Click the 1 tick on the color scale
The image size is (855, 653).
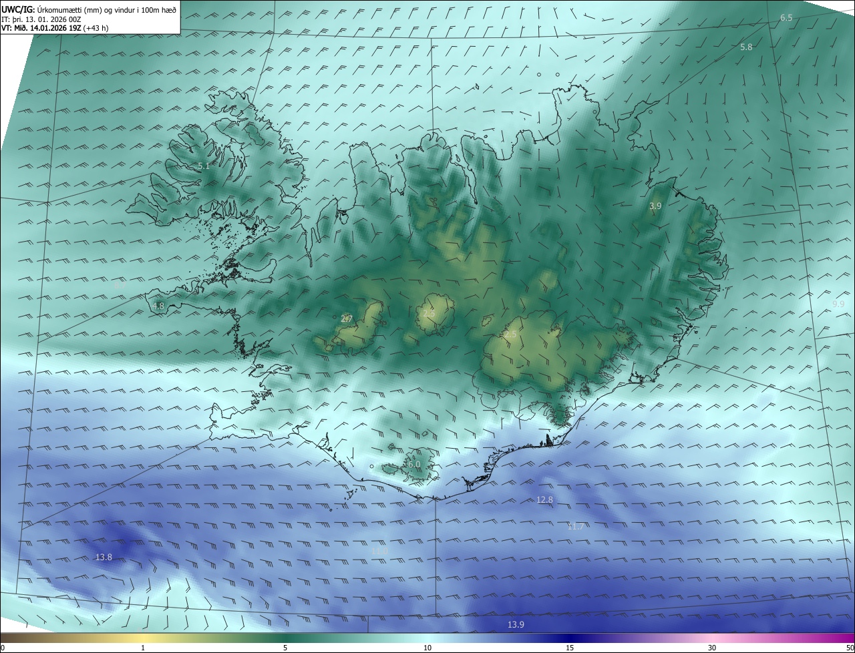[143, 648]
